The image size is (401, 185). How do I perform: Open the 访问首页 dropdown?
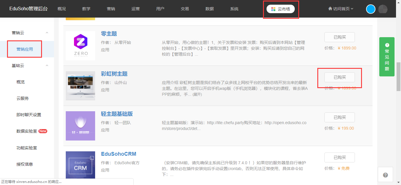click(341, 9)
